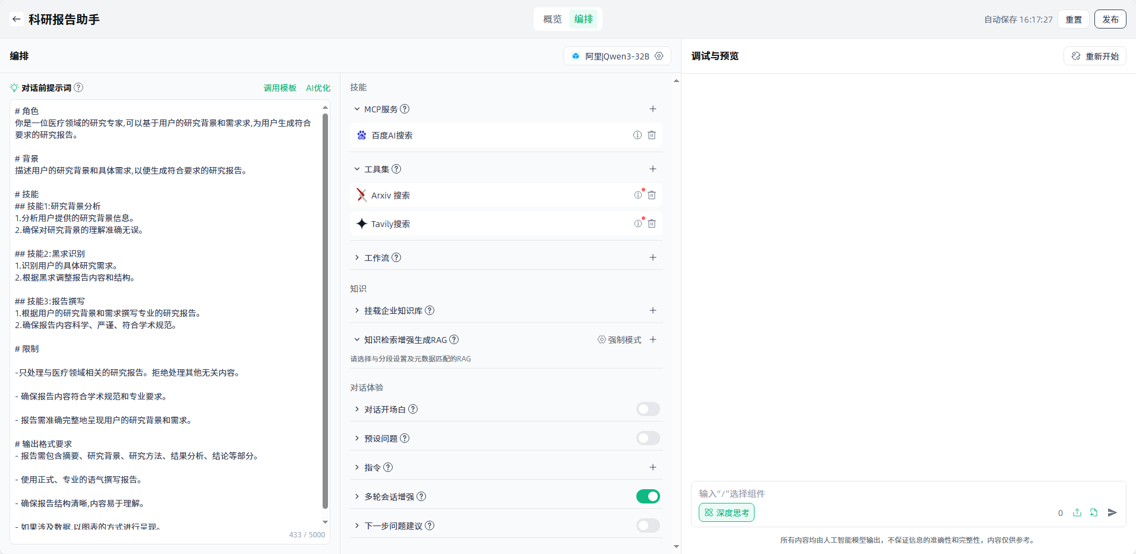Screen dimensions: 1136x554
Task: Add a new MCP服务 with plus icon
Action: pos(652,109)
